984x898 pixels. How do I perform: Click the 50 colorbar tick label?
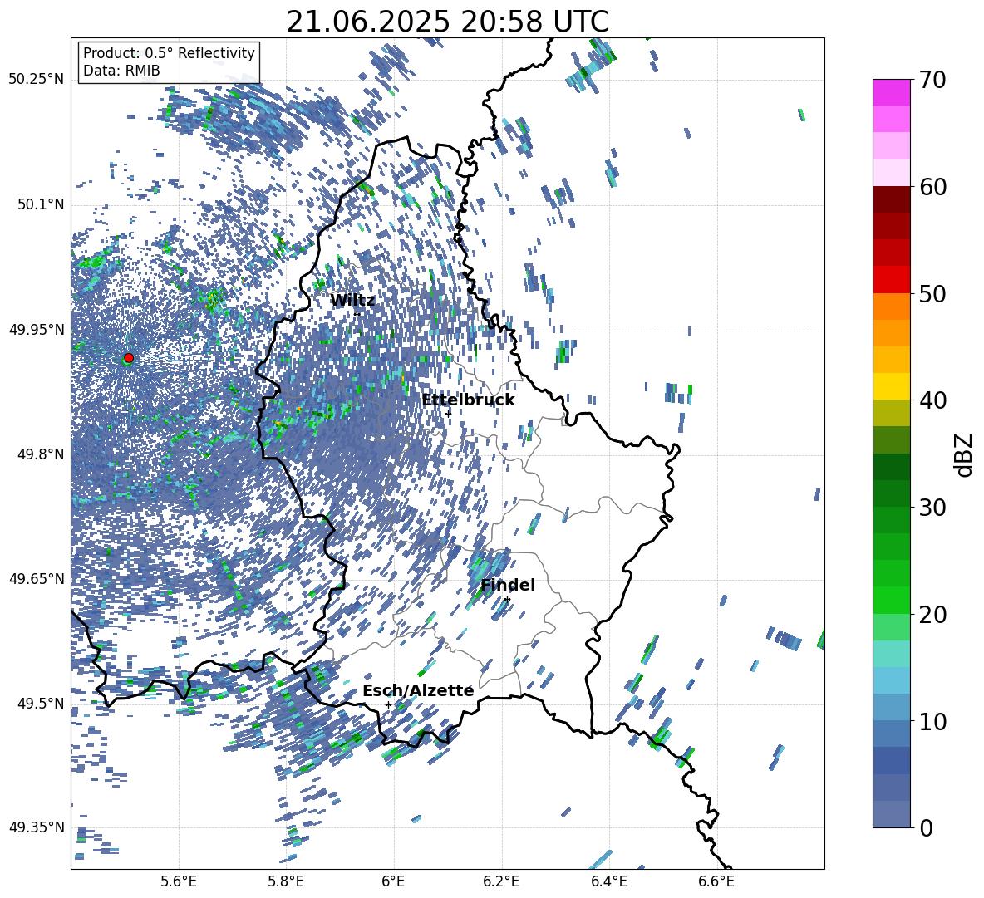[x=932, y=293]
